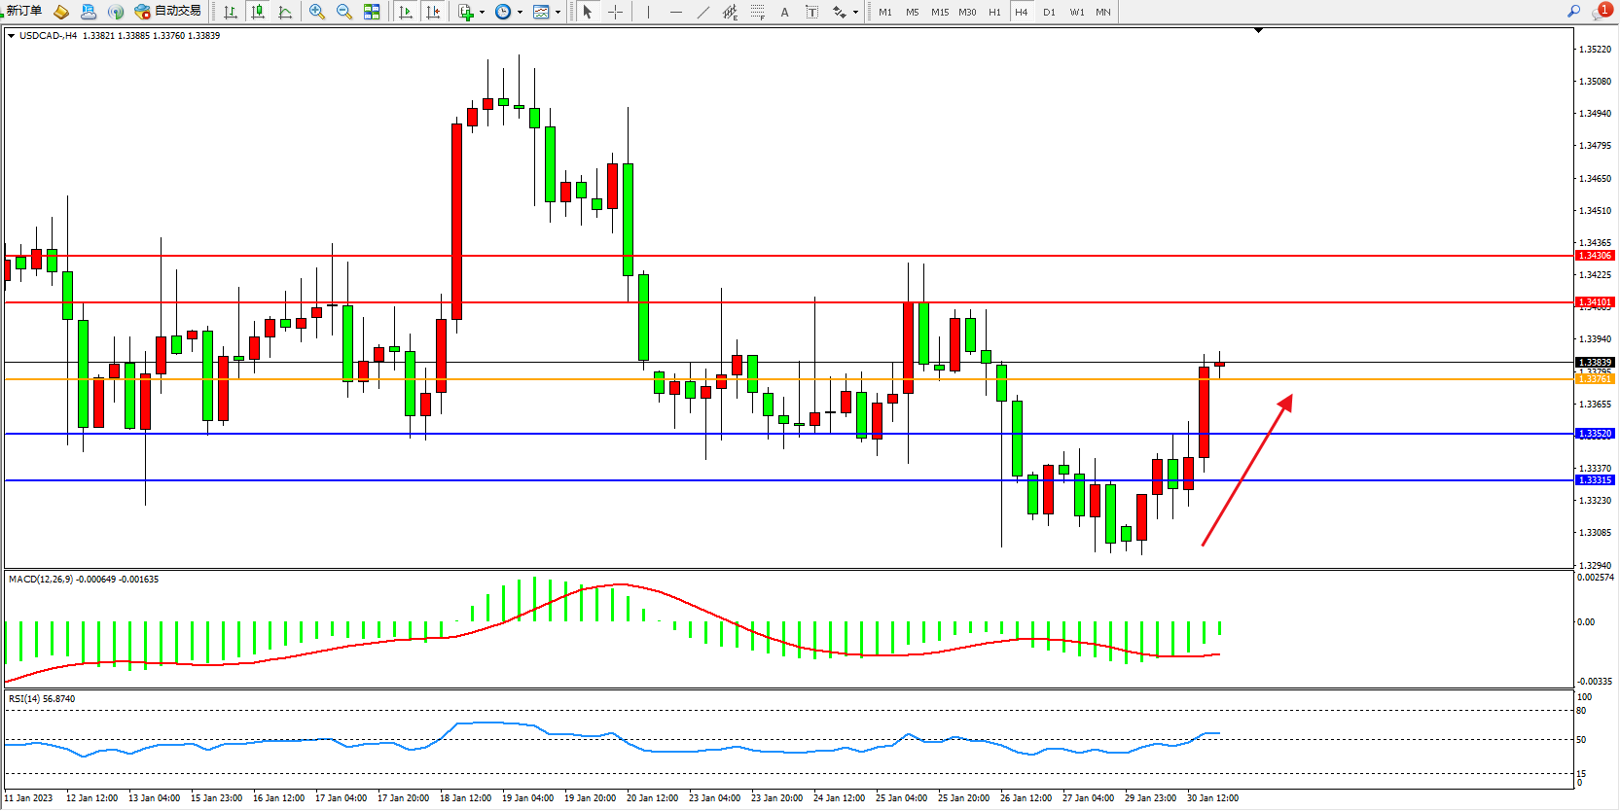Pick the vertical line drawing tool

[x=648, y=12]
